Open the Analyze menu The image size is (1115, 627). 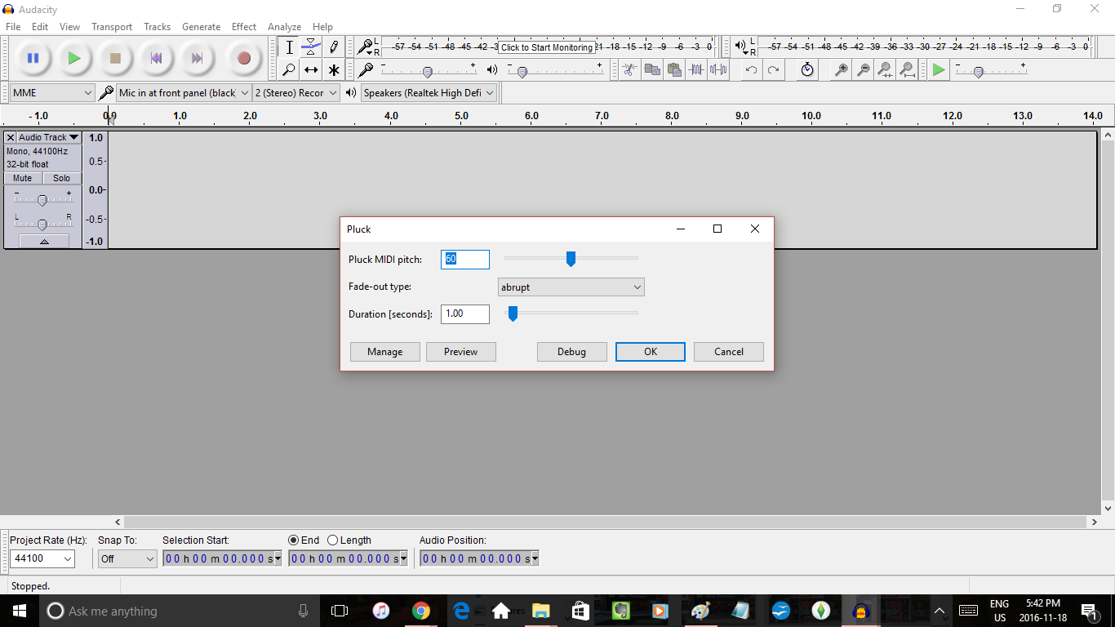click(285, 27)
